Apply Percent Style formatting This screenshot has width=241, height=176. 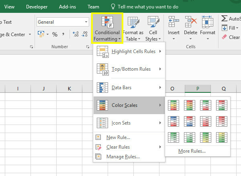pyautogui.click(x=55, y=34)
